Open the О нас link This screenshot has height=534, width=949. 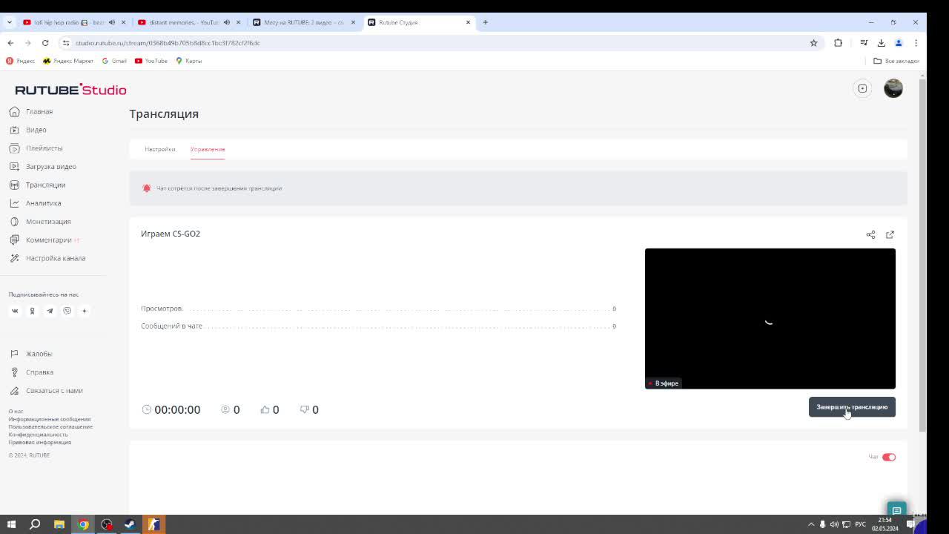[16, 411]
